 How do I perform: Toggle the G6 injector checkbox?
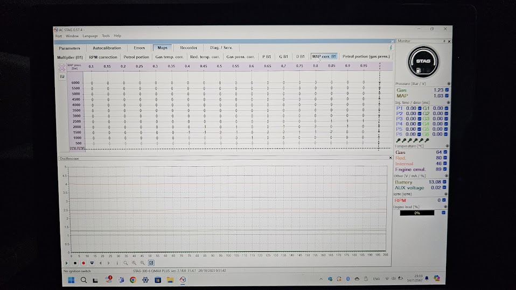pyautogui.click(x=446, y=134)
